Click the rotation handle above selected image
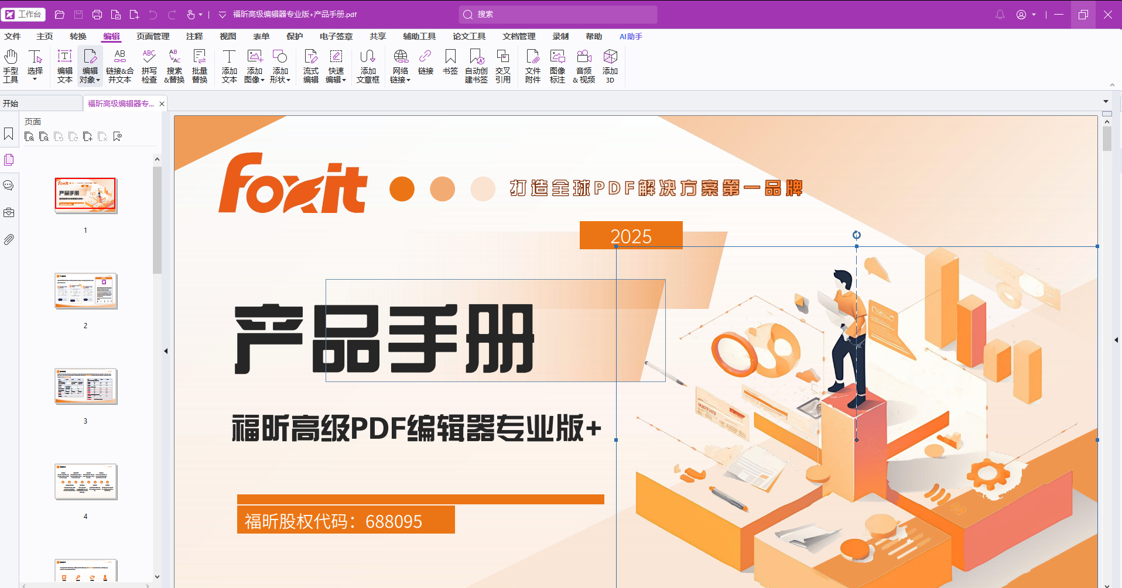This screenshot has height=588, width=1122. tap(857, 235)
